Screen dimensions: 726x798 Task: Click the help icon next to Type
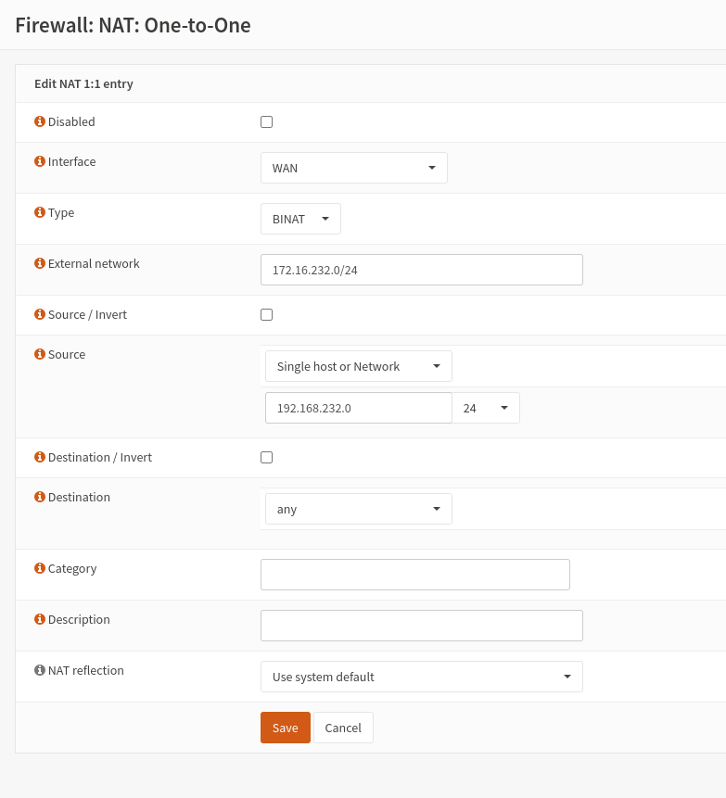[x=40, y=212]
